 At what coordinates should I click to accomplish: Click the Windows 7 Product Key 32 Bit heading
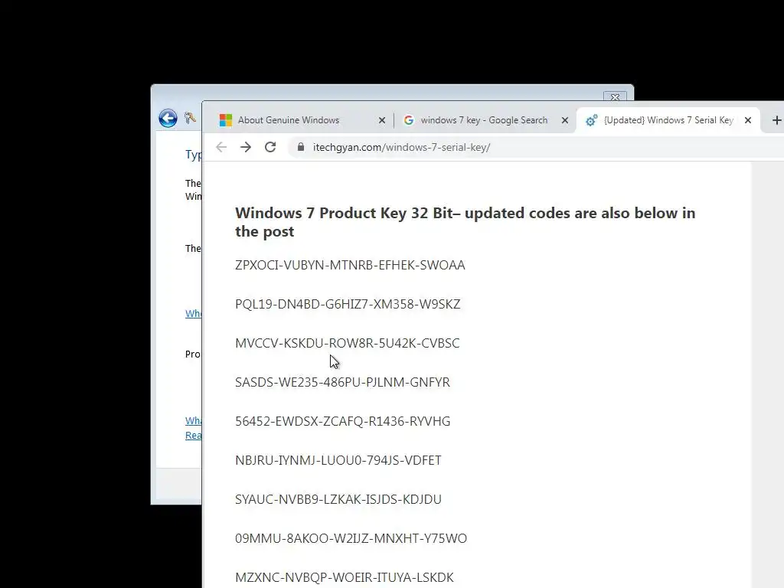click(465, 222)
